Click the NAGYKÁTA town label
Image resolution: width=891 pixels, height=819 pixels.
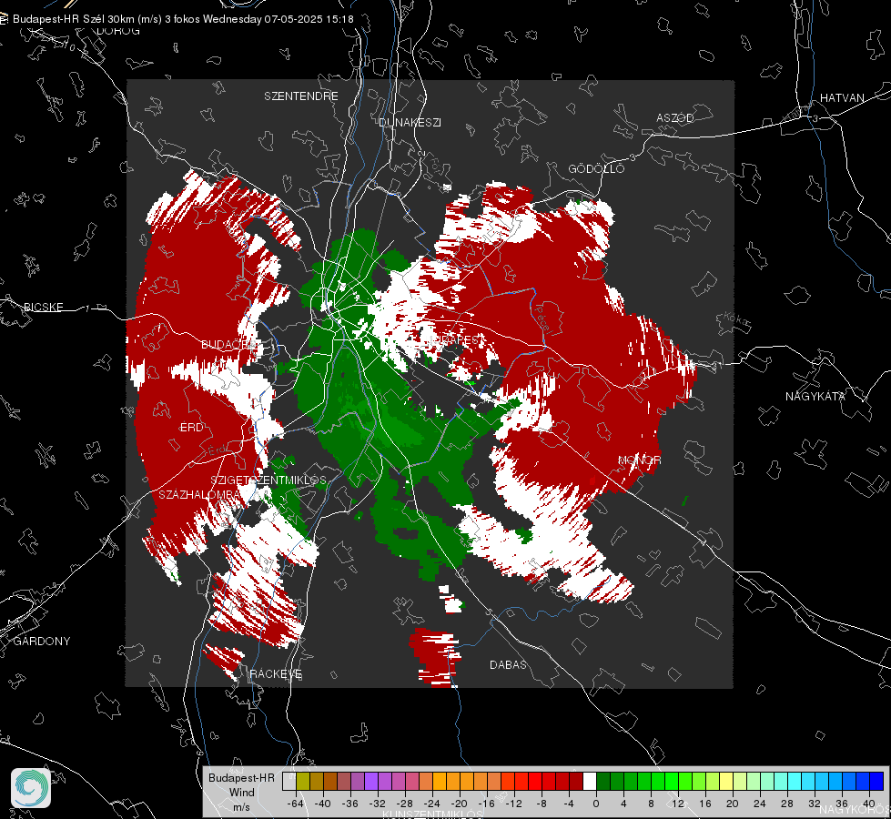[x=815, y=396]
